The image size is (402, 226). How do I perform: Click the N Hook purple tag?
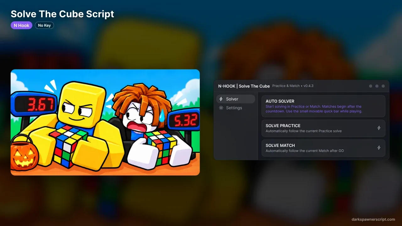[x=21, y=25]
